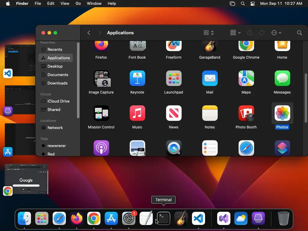
Task: Open Network under Locations
Action: (x=56, y=128)
